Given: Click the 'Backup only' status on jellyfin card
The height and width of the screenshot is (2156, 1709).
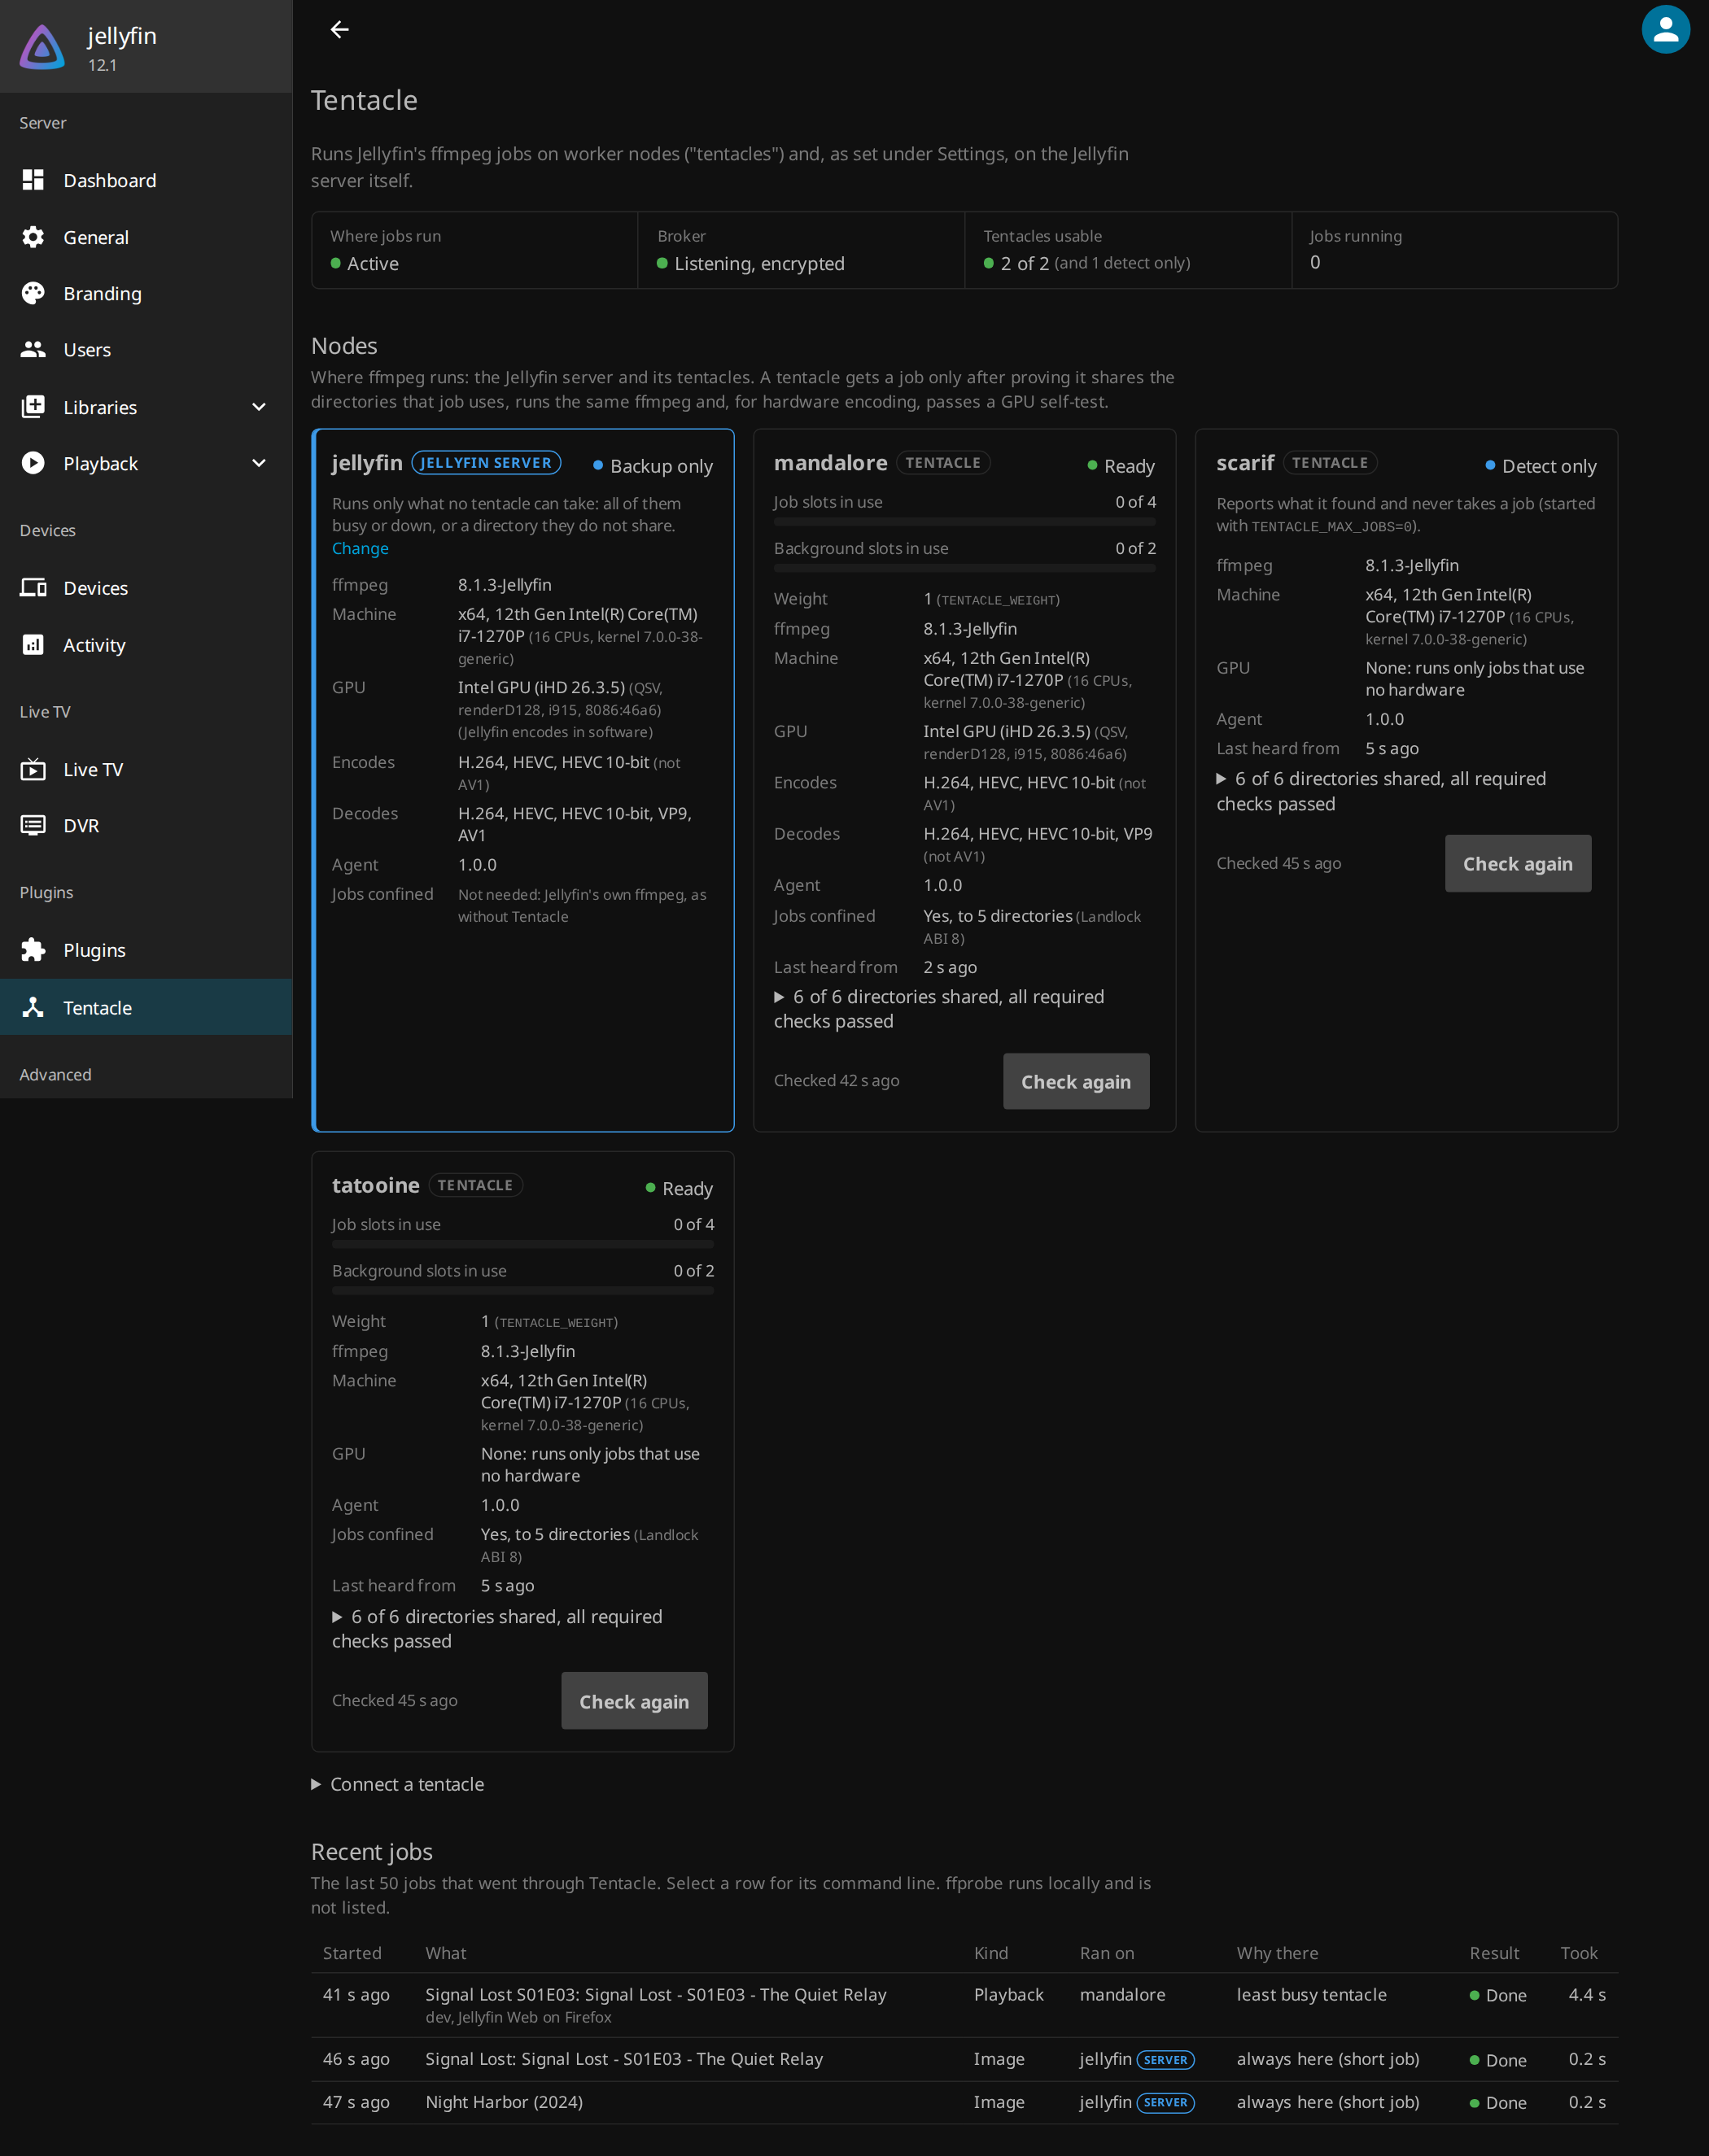Looking at the screenshot, I should tap(653, 466).
